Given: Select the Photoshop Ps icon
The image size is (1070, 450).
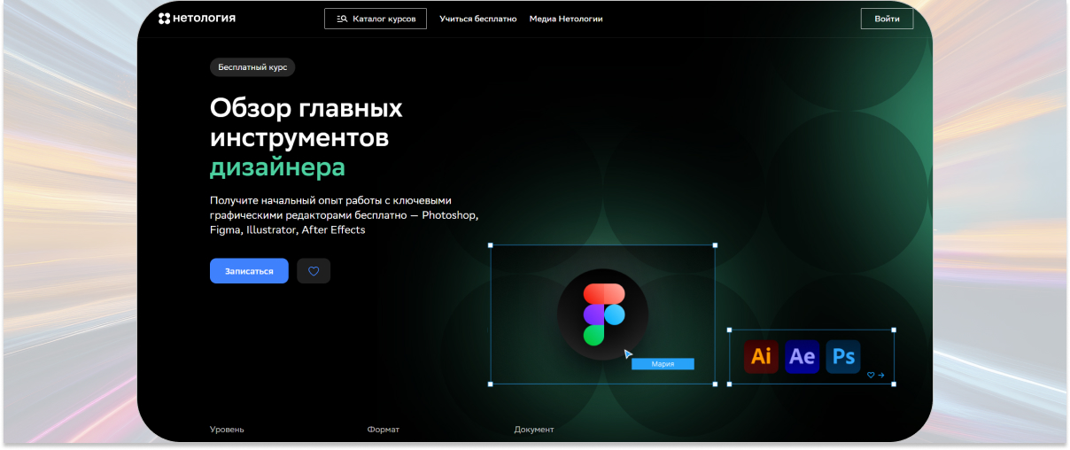Looking at the screenshot, I should [x=843, y=356].
